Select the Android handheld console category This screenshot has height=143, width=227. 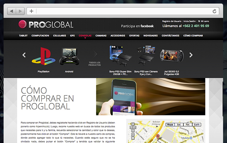coord(69,57)
